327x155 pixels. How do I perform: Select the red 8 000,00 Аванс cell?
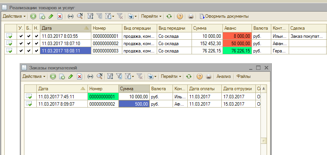tap(237, 36)
